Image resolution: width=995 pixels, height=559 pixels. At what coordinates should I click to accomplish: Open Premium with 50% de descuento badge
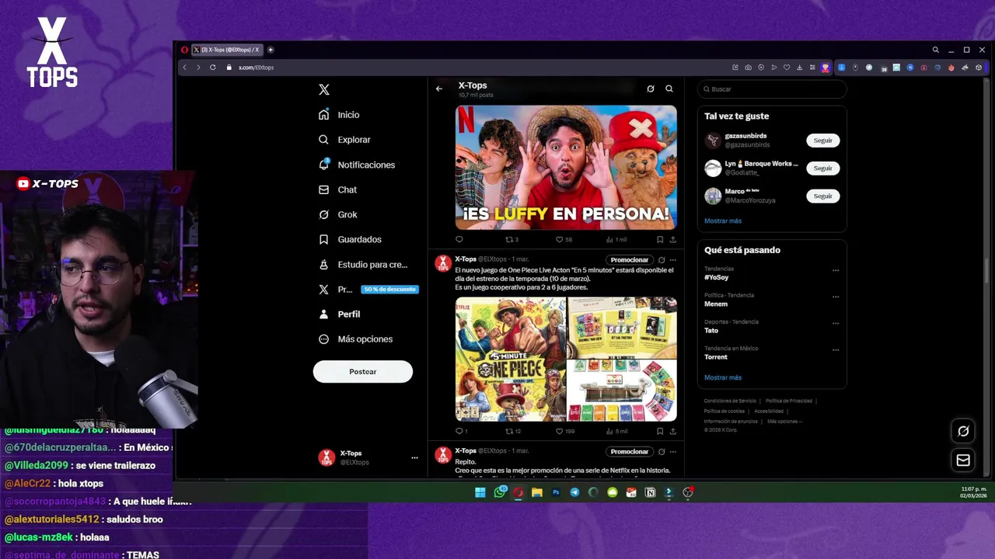(x=368, y=289)
